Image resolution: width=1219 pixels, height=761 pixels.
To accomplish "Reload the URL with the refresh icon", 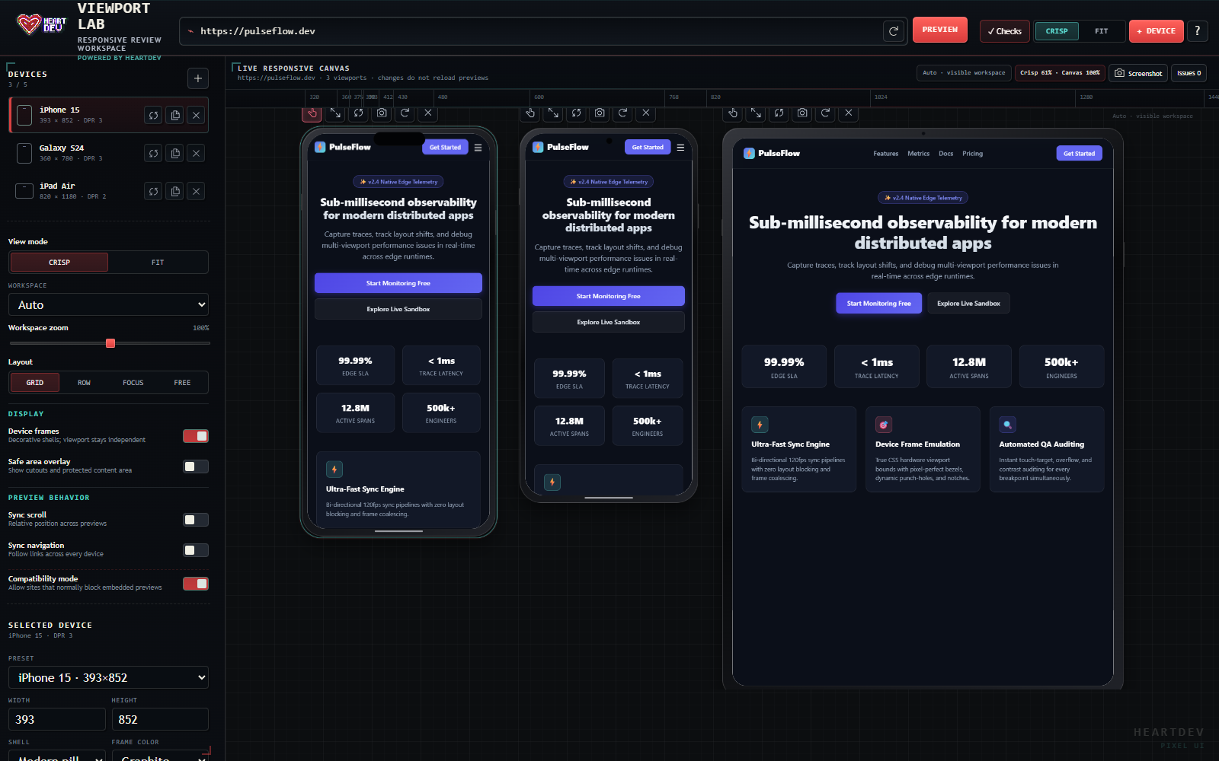I will click(x=893, y=31).
